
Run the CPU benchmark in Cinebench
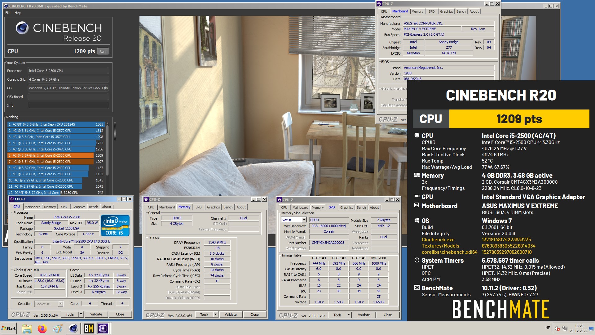click(x=103, y=51)
